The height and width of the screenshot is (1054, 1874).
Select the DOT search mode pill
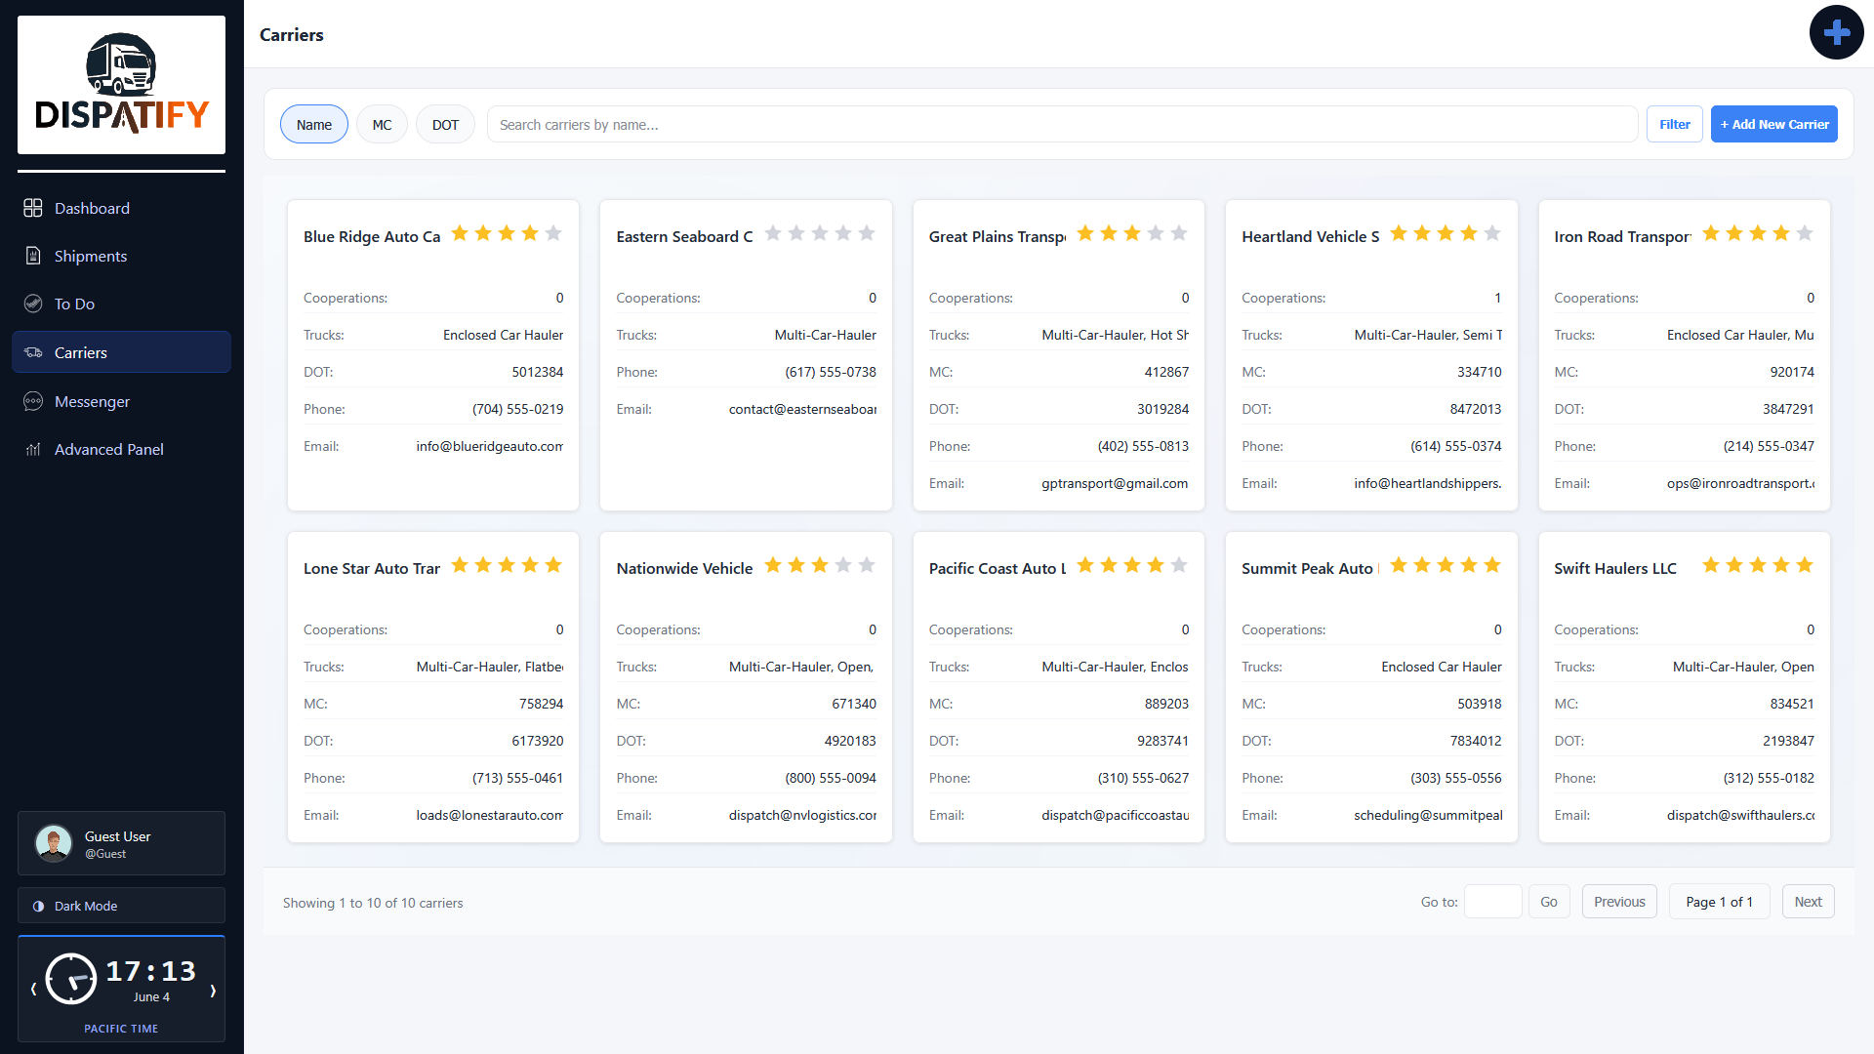[x=445, y=125]
